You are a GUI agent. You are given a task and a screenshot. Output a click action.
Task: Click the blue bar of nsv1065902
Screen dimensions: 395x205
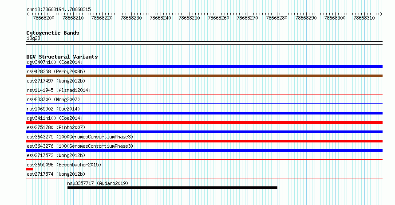(x=204, y=113)
